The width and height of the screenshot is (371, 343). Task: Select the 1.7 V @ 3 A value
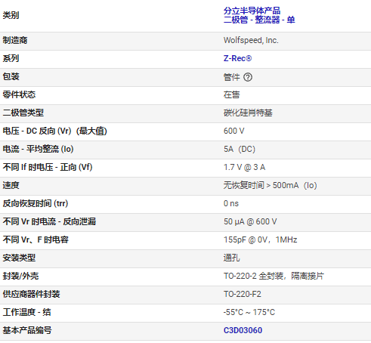pyautogui.click(x=244, y=167)
